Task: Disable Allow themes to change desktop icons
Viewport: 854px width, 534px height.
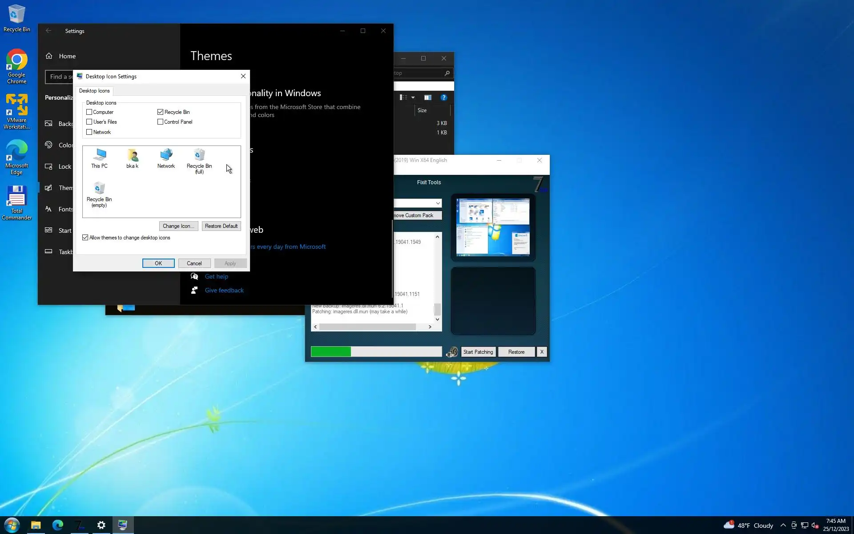Action: [x=85, y=238]
